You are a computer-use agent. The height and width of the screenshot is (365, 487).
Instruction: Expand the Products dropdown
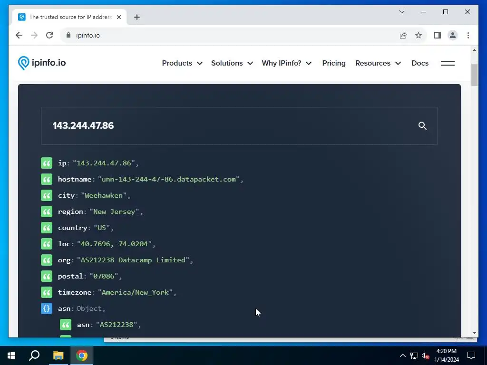point(182,63)
